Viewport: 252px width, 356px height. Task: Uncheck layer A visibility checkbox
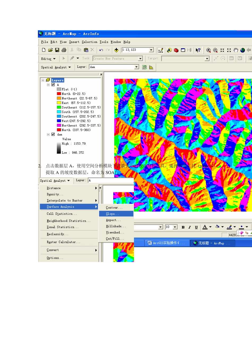pyautogui.click(x=53, y=85)
